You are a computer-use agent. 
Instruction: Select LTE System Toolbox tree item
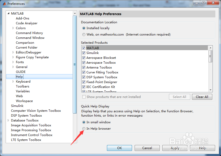(26, 140)
